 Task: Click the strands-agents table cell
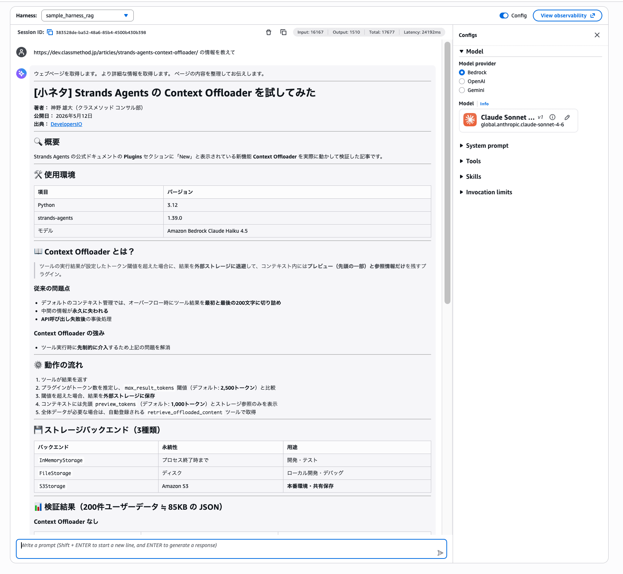pos(99,218)
